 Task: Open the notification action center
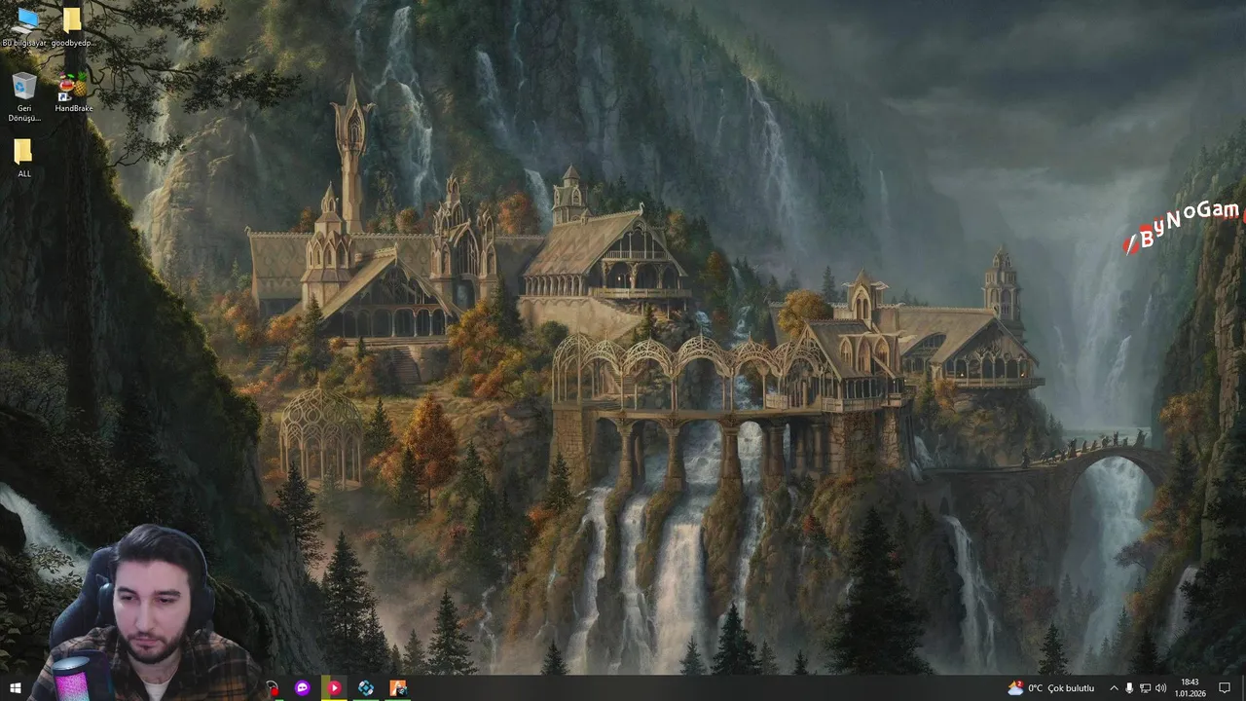(x=1225, y=688)
